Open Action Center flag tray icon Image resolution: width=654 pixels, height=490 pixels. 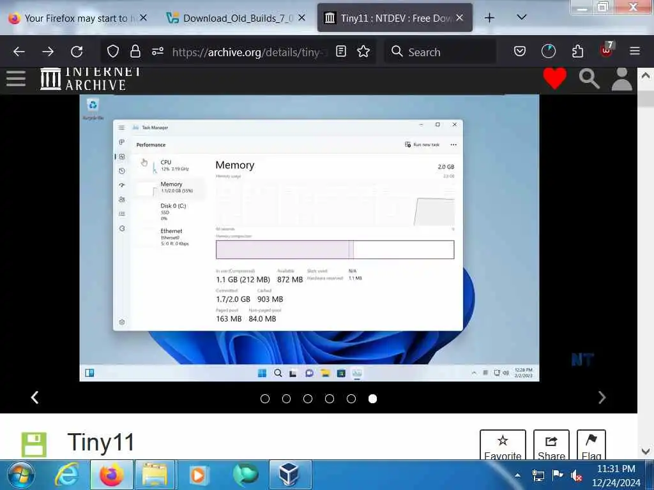(x=557, y=475)
